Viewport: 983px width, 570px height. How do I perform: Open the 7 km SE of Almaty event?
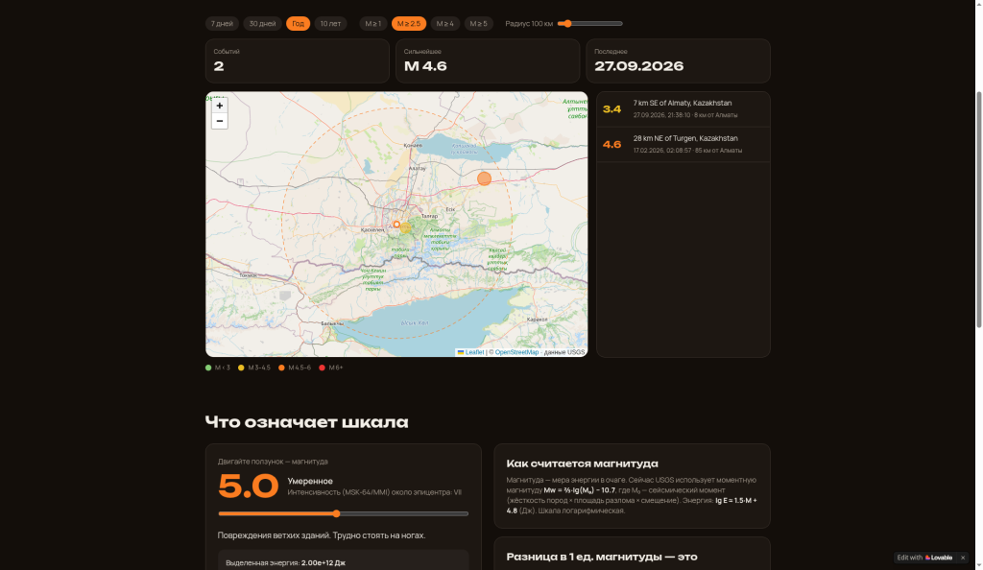(x=683, y=109)
